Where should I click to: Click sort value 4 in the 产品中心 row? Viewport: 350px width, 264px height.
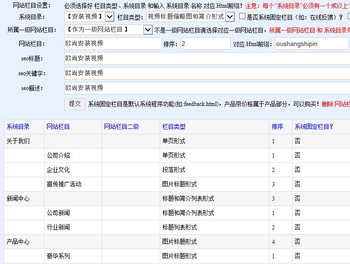pos(273,241)
